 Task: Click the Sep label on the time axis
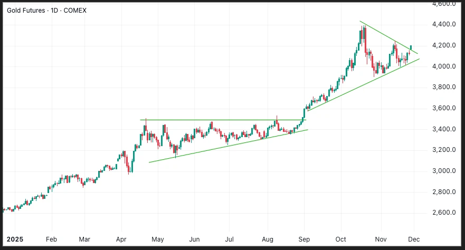coord(305,238)
